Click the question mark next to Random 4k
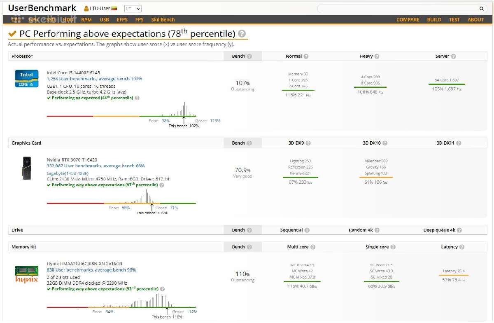The width and height of the screenshot is (494, 323). (377, 230)
